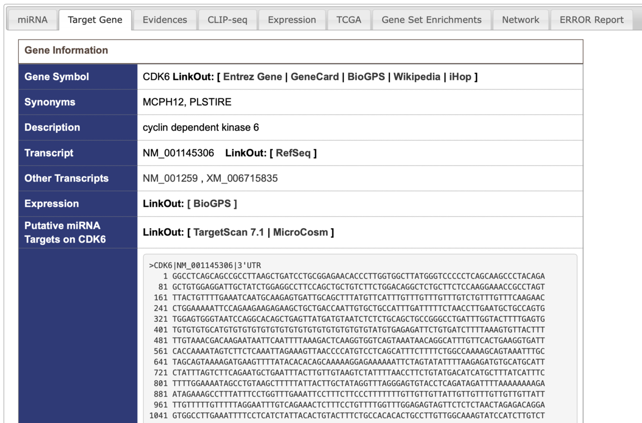Image resolution: width=642 pixels, height=423 pixels.
Task: Click the sequence header >CDK6|NM_001145306|3'UTR
Action: coord(205,266)
